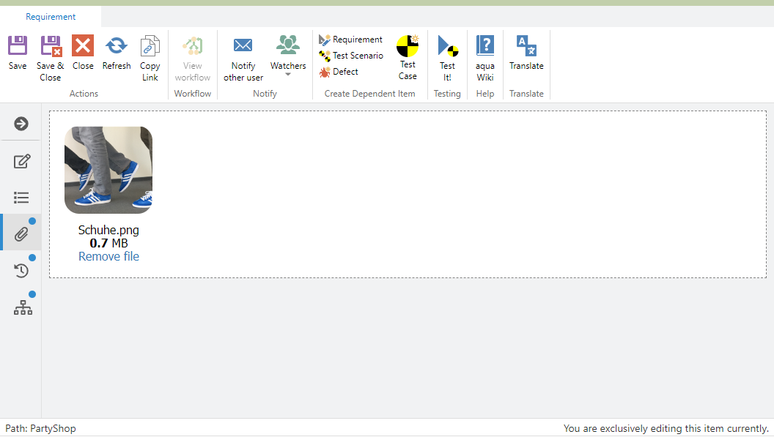Open aqua Wiki help
This screenshot has height=437, width=774.
(485, 47)
